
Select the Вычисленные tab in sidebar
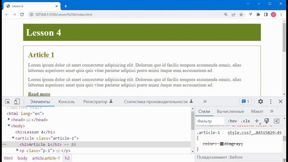point(230,111)
